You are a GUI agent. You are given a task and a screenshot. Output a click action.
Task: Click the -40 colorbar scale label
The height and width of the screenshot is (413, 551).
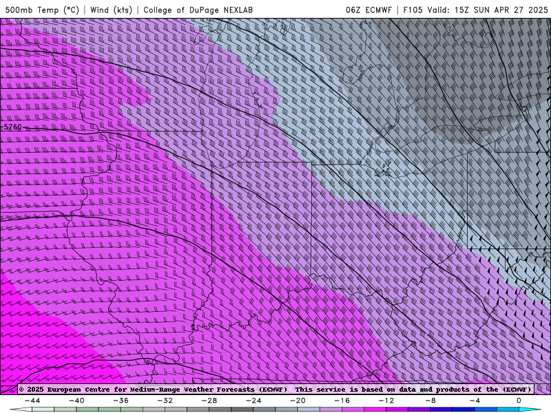(x=76, y=401)
